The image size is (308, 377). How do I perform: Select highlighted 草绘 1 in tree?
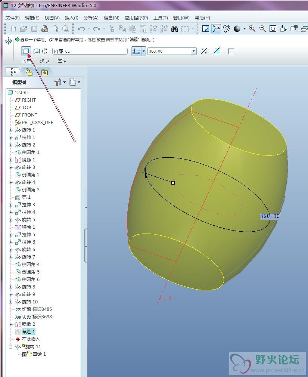point(28,332)
